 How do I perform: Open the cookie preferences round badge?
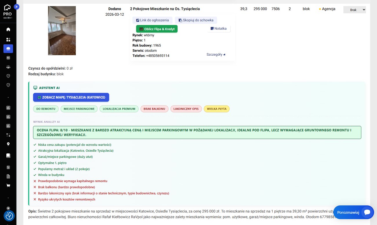pyautogui.click(x=9, y=216)
